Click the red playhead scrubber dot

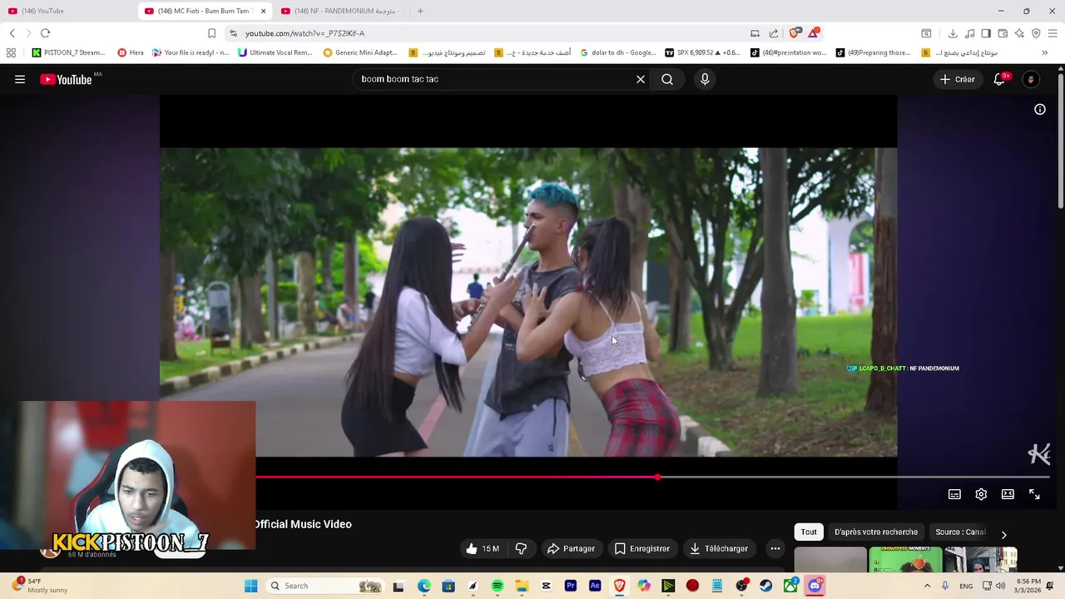[657, 477]
